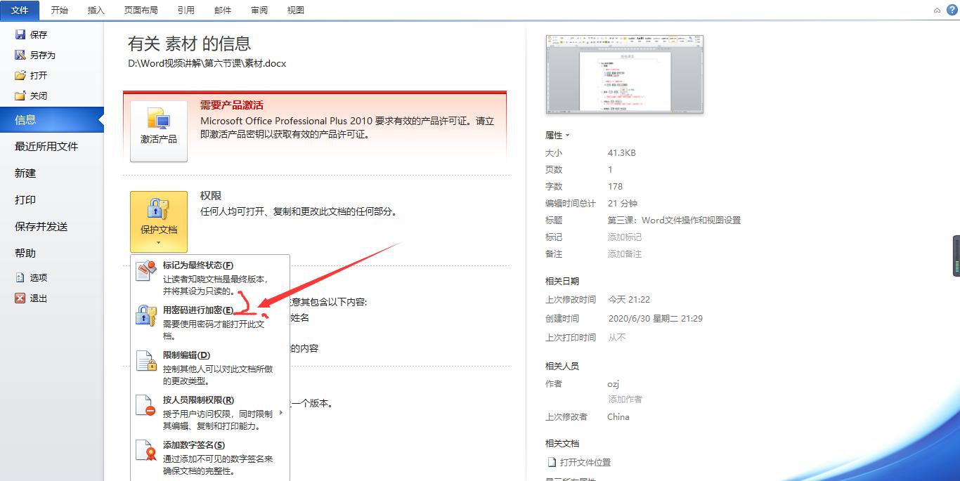Switch to the 视图 ribbon tab
The image size is (960, 481).
click(295, 10)
